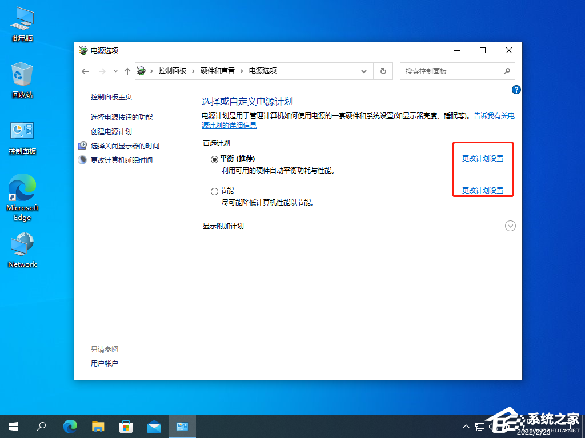The image size is (585, 438).
Task: Open 选择关闭显示器的时间 link
Action: click(125, 146)
